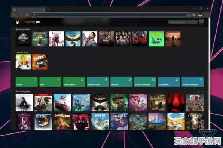Viewport: 223px width, 148px height.
Task: Click the Search cloud games field
Action: coord(183,22)
